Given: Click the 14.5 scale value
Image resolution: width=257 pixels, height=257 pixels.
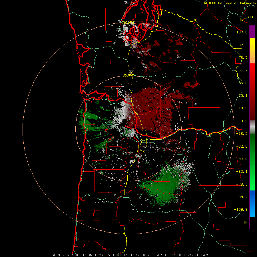Looking at the screenshot, I should click(243, 108).
